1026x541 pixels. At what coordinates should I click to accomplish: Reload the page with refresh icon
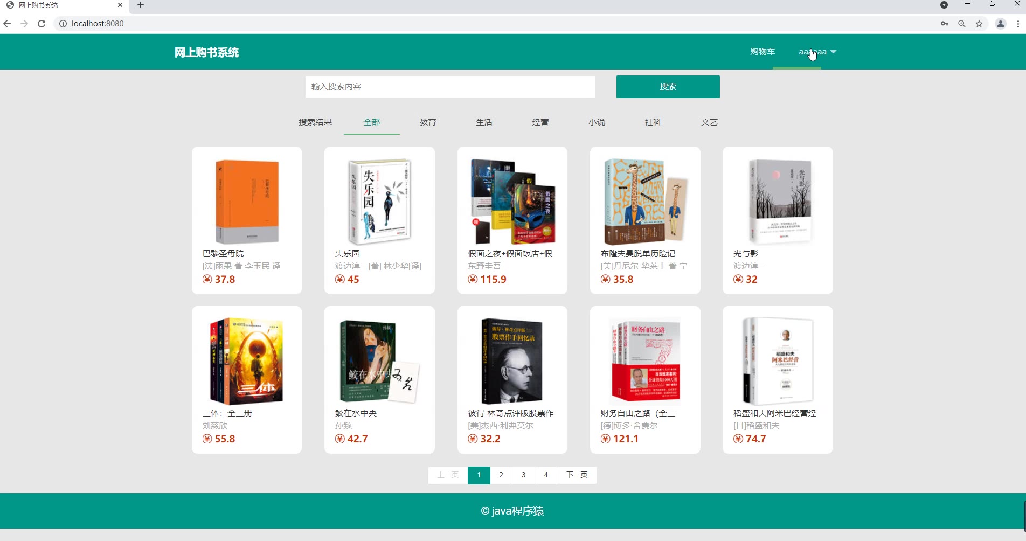41,24
